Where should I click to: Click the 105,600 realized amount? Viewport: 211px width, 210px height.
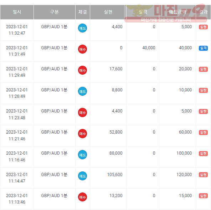point(115,175)
